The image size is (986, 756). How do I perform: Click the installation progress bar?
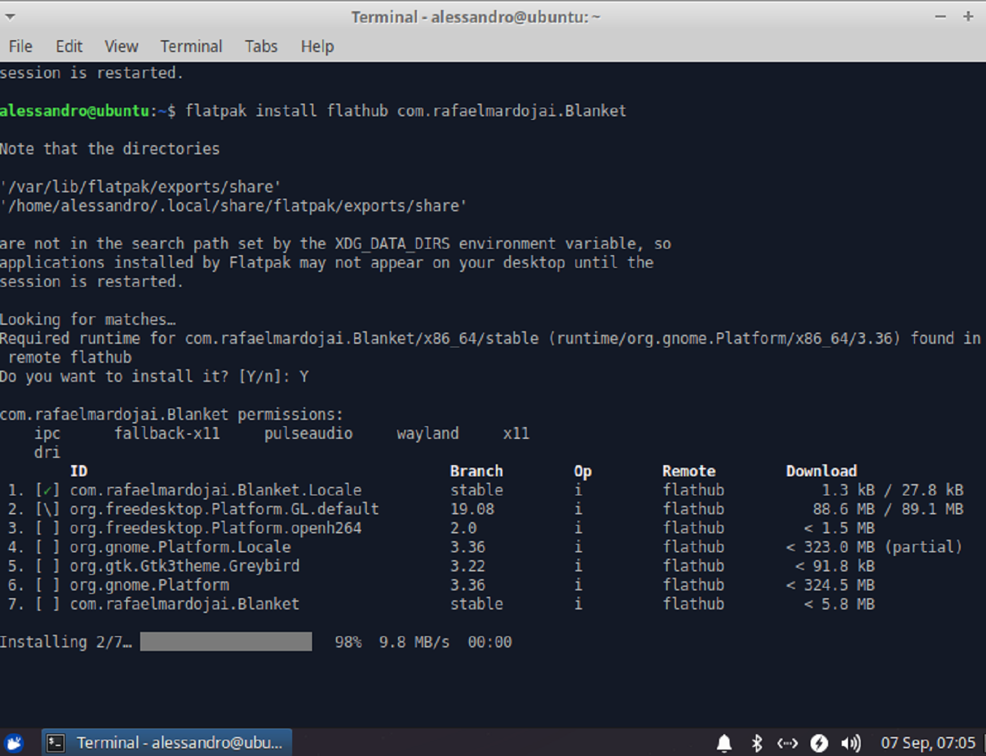point(225,642)
